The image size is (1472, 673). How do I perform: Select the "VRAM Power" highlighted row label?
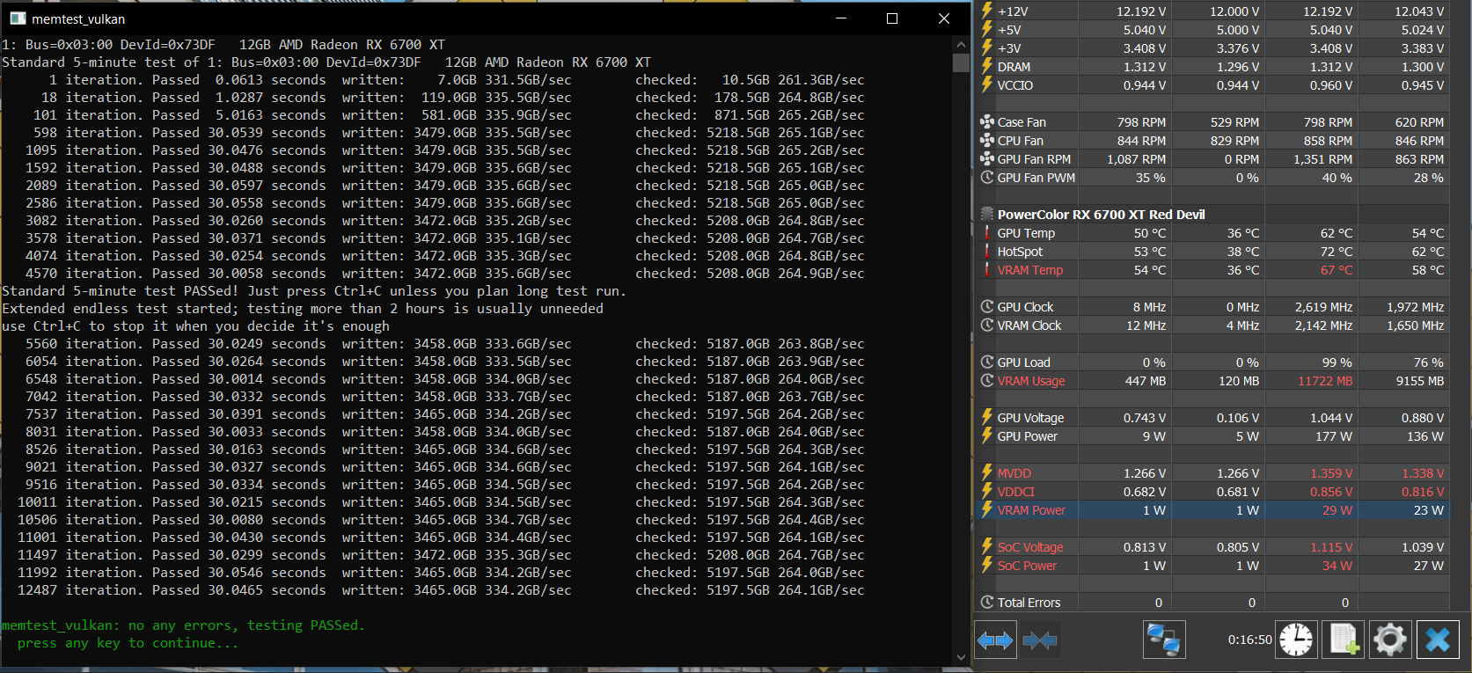coord(1031,510)
